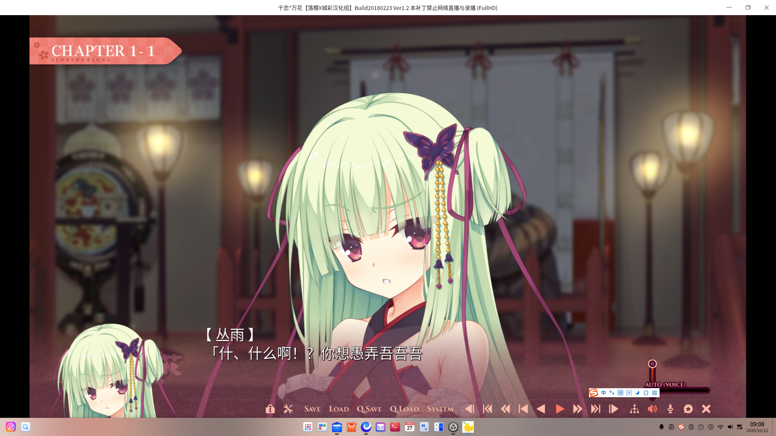
Task: Hide the message window with X icon
Action: [706, 409]
